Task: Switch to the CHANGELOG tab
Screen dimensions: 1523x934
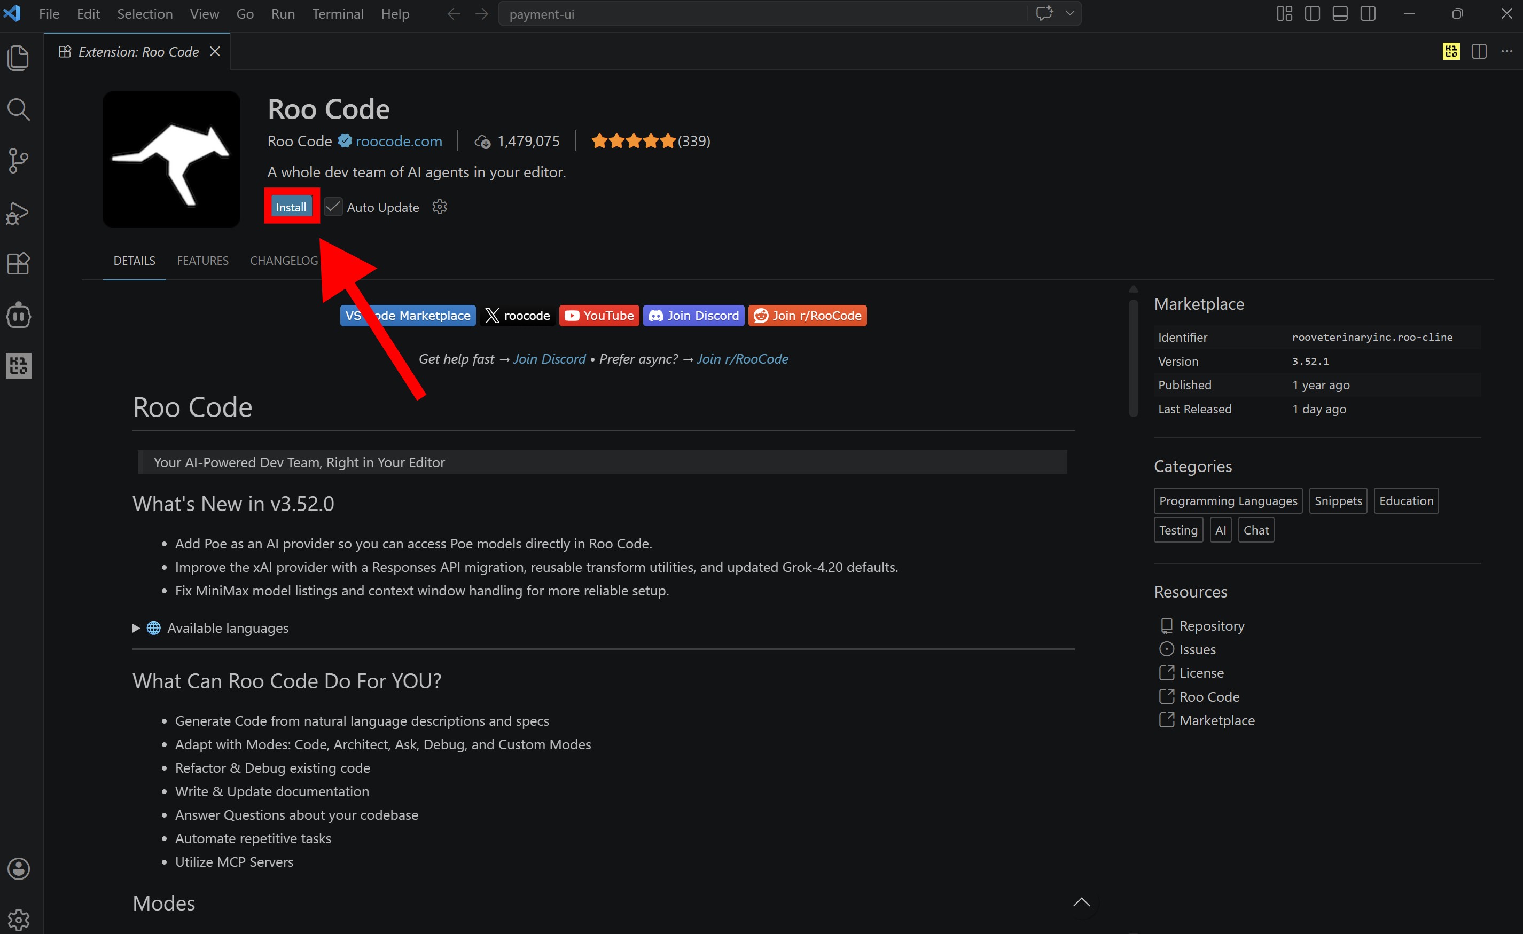Action: coord(284,261)
